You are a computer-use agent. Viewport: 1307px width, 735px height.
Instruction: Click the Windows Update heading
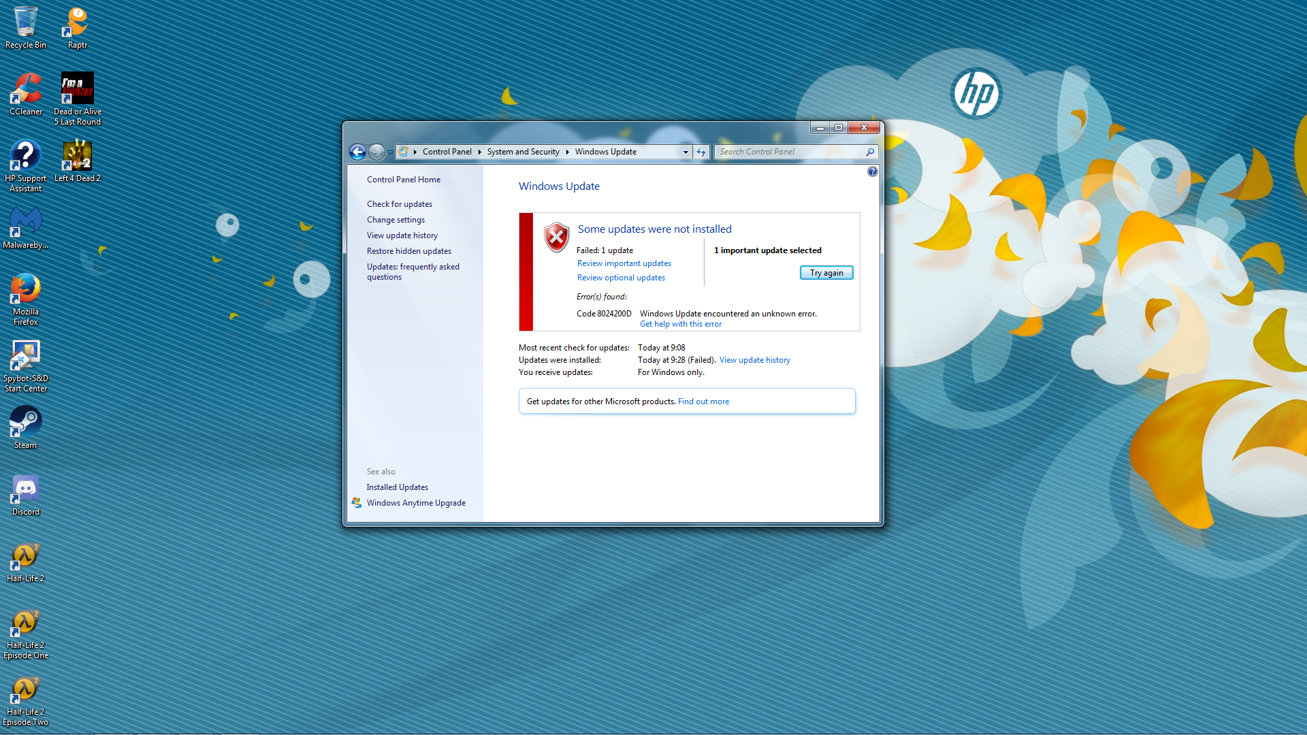[559, 186]
